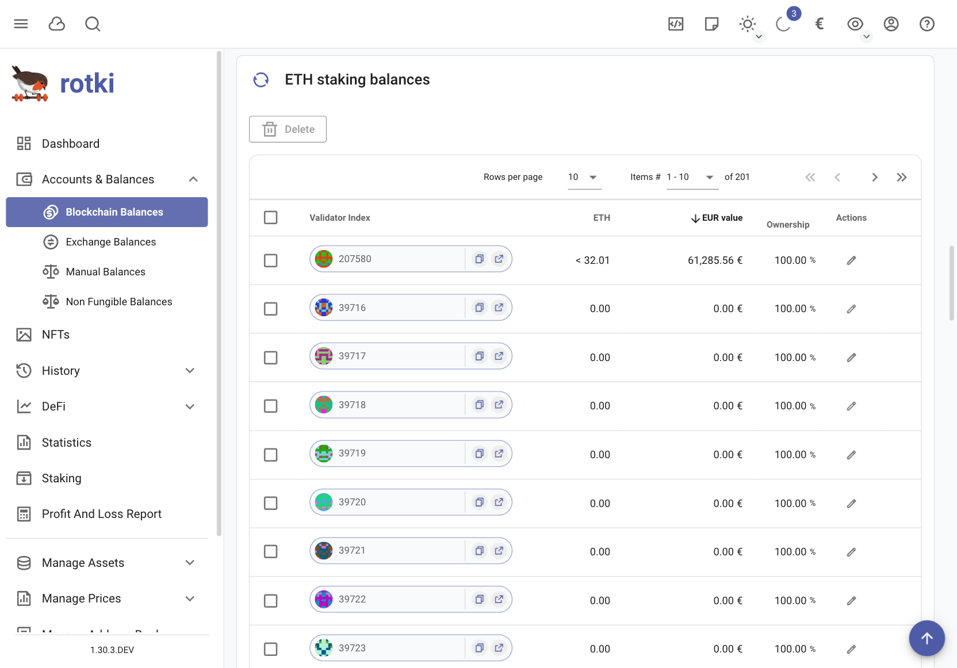Collapse the Accounts & Balances section
This screenshot has width=957, height=668.
pyautogui.click(x=193, y=179)
